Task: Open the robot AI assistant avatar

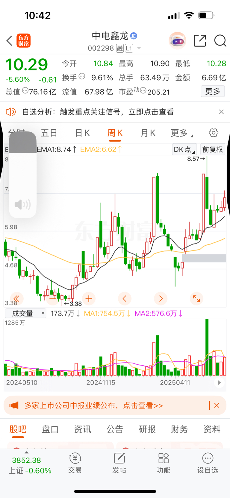Action: click(x=177, y=40)
